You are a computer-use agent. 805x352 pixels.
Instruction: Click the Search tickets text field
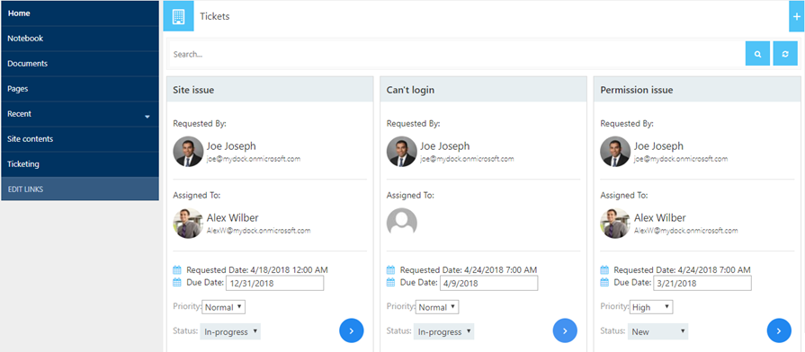pyautogui.click(x=456, y=54)
